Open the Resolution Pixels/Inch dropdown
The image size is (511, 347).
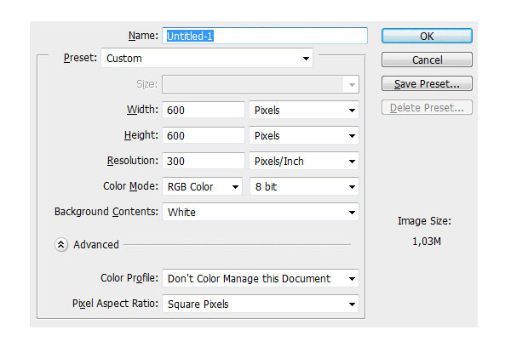point(304,161)
